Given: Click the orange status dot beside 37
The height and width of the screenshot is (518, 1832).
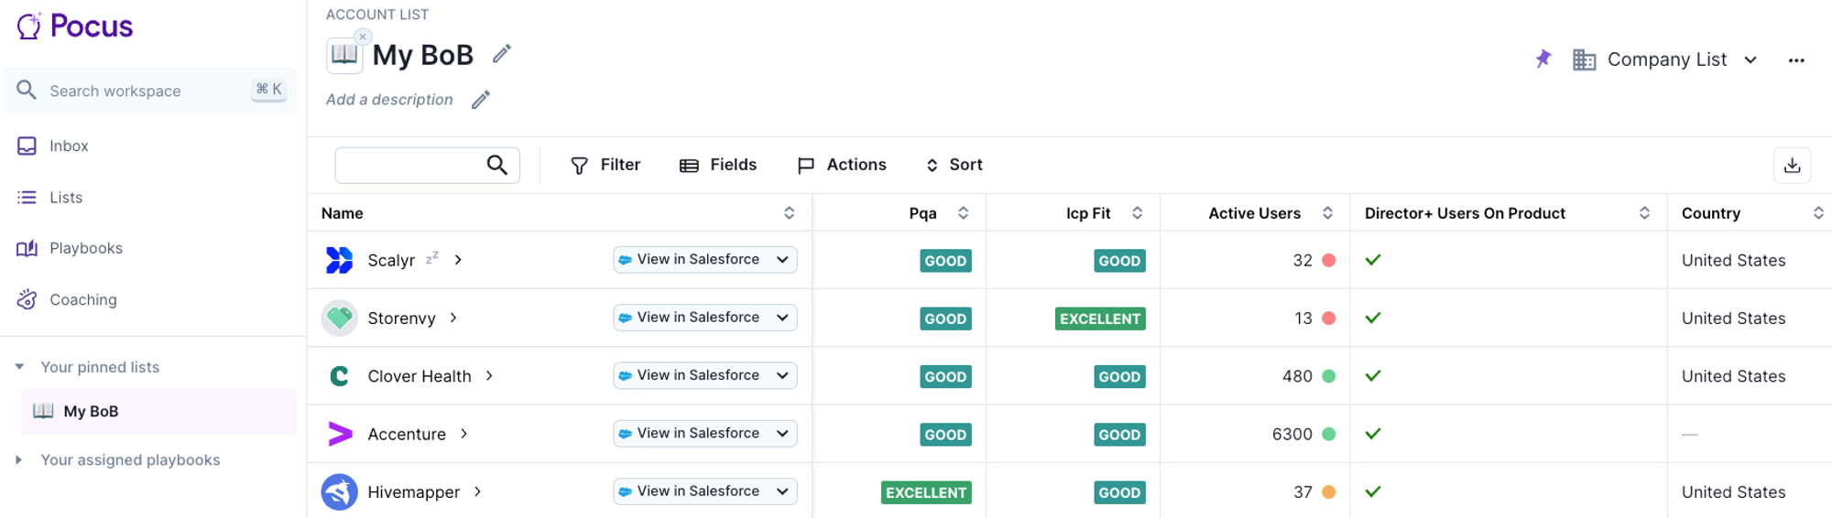Looking at the screenshot, I should pyautogui.click(x=1329, y=491).
